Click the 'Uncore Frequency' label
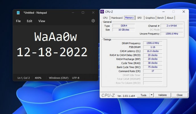Viewport: 196px width, 114px height. pos(149,34)
